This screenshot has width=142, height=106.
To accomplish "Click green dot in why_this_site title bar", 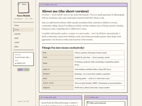I will coord(44,97).
